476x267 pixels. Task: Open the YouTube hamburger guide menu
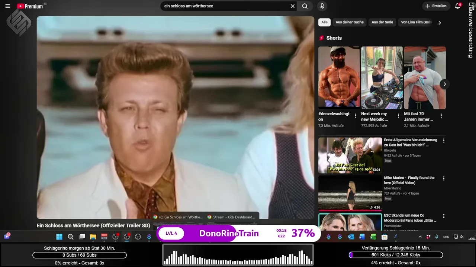click(x=7, y=6)
